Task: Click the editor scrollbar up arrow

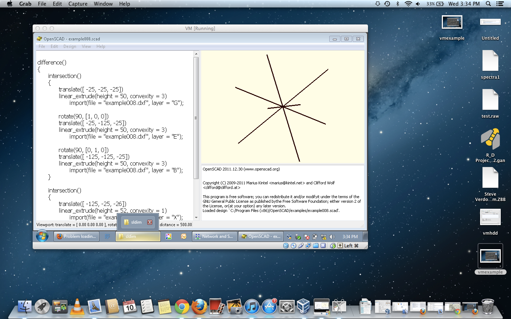Action: click(x=196, y=54)
